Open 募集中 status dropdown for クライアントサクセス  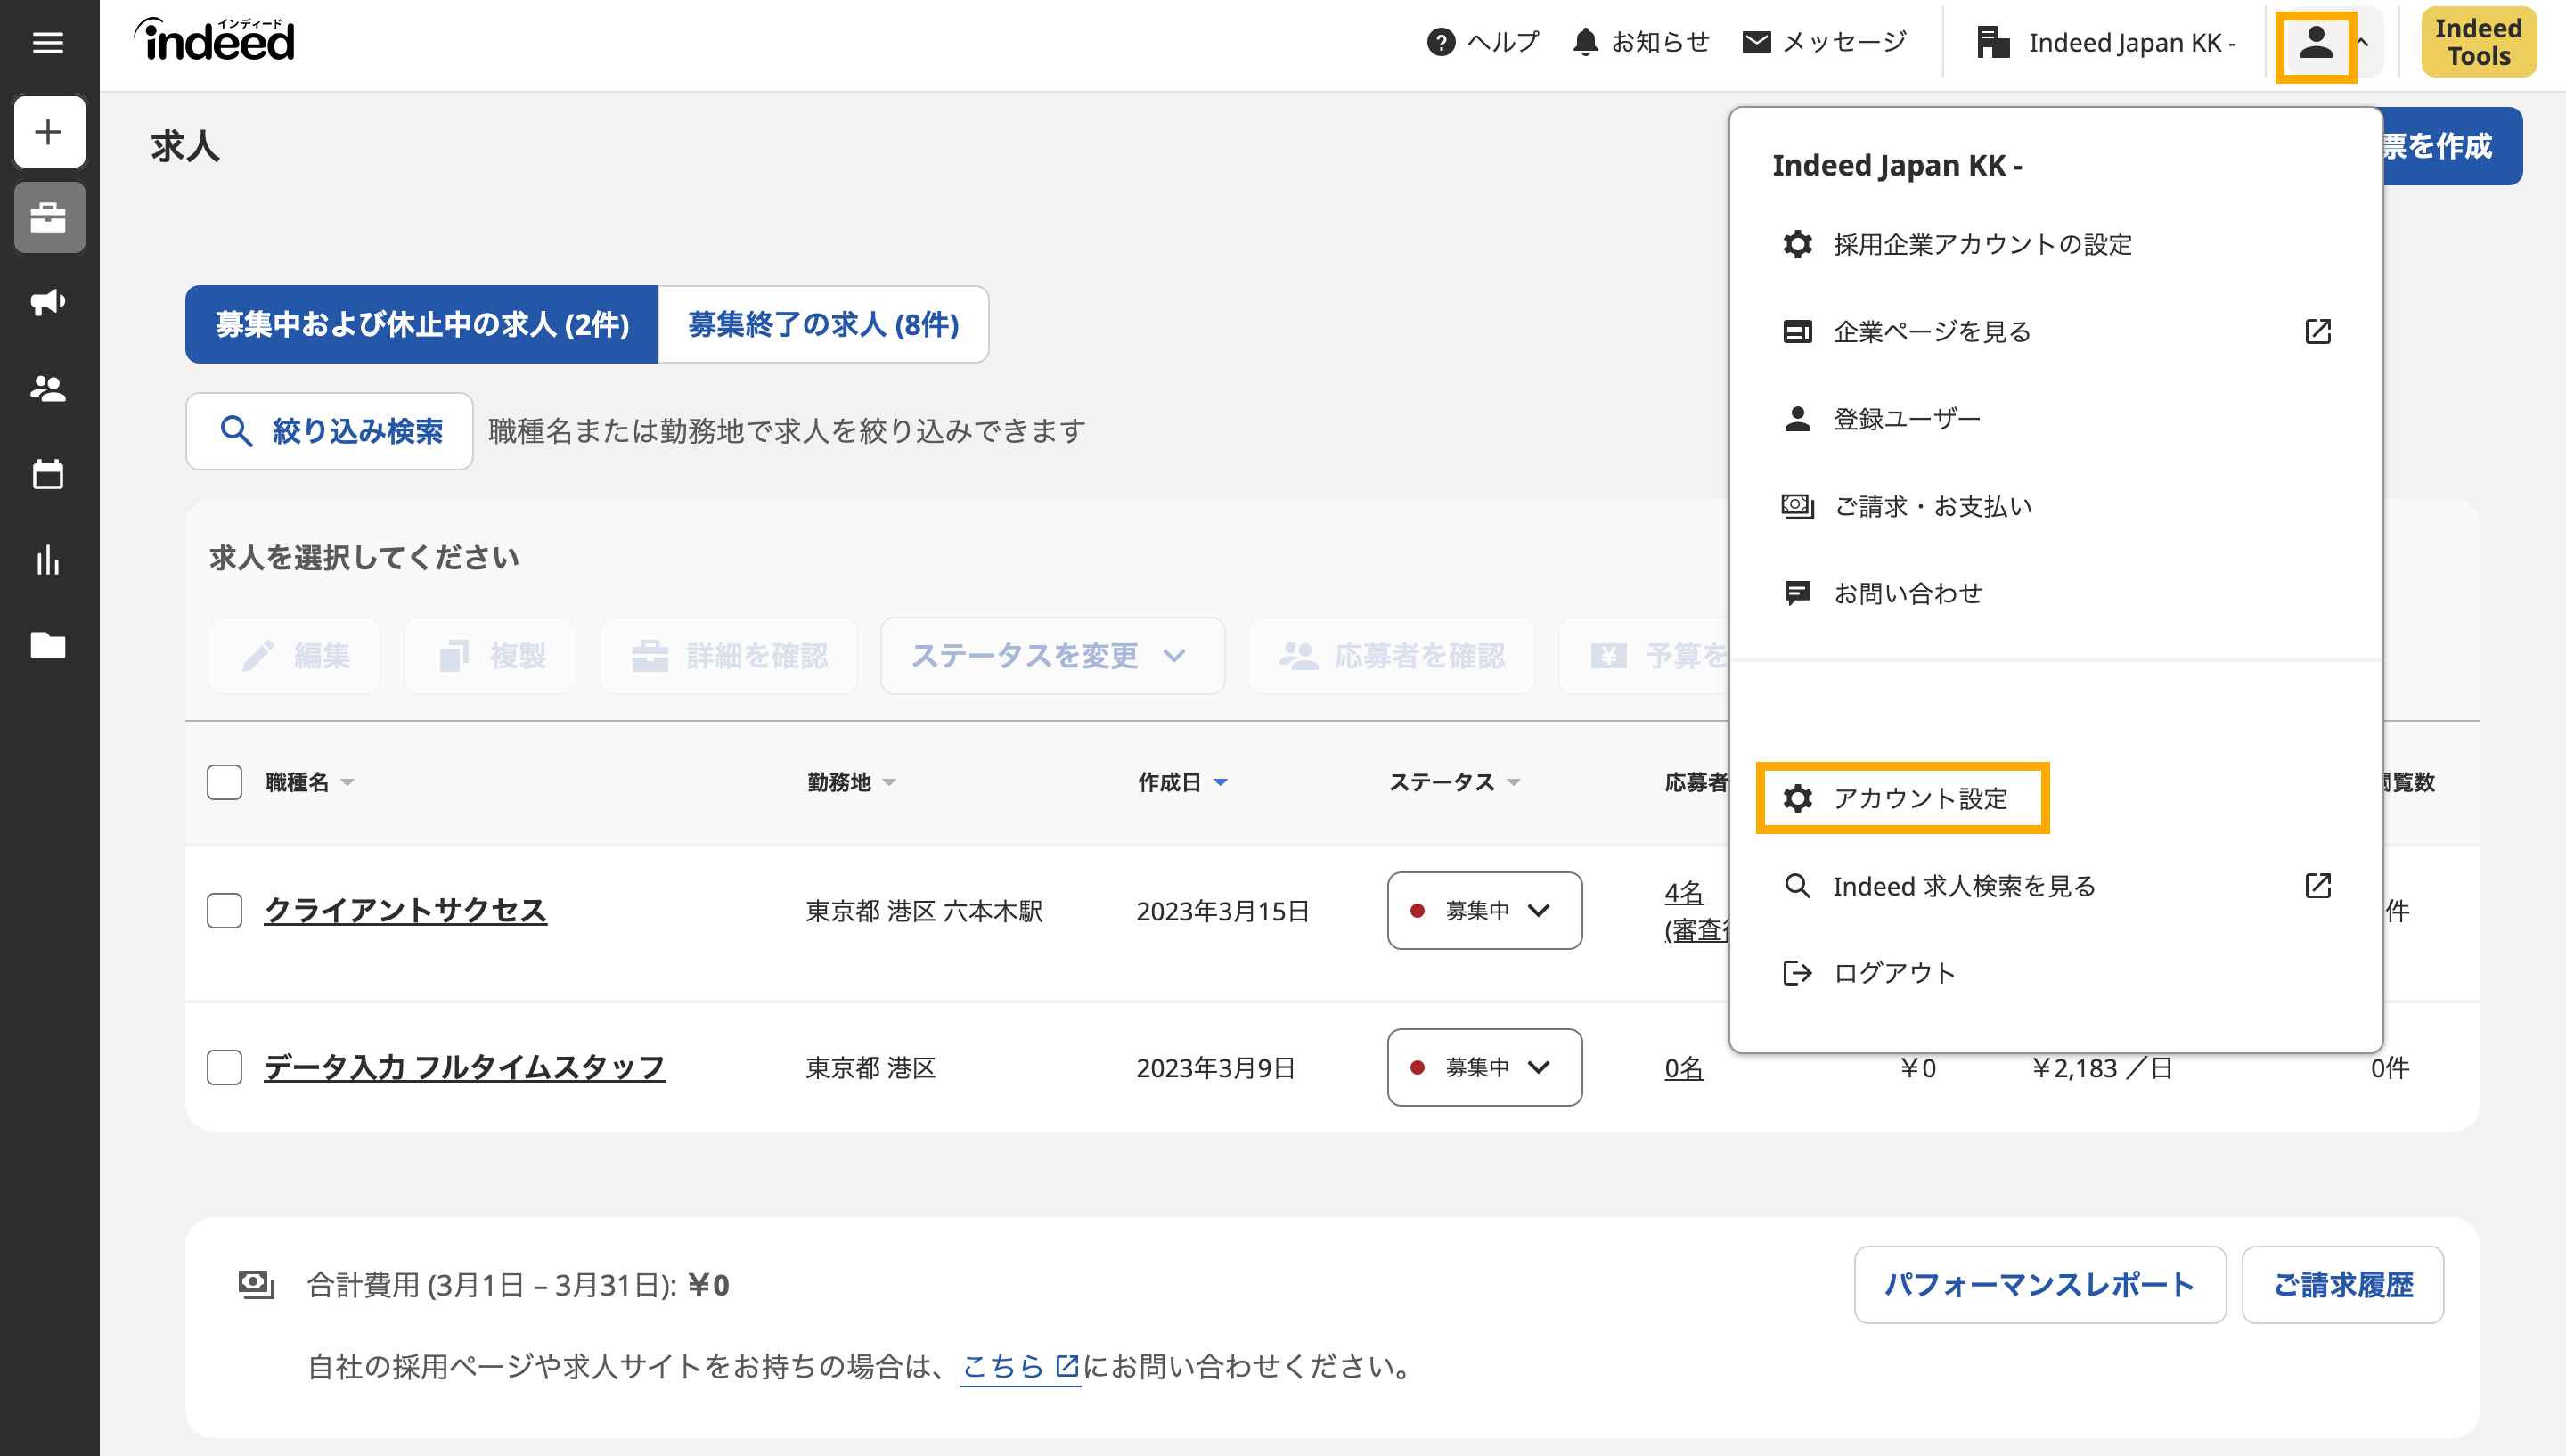1484,910
